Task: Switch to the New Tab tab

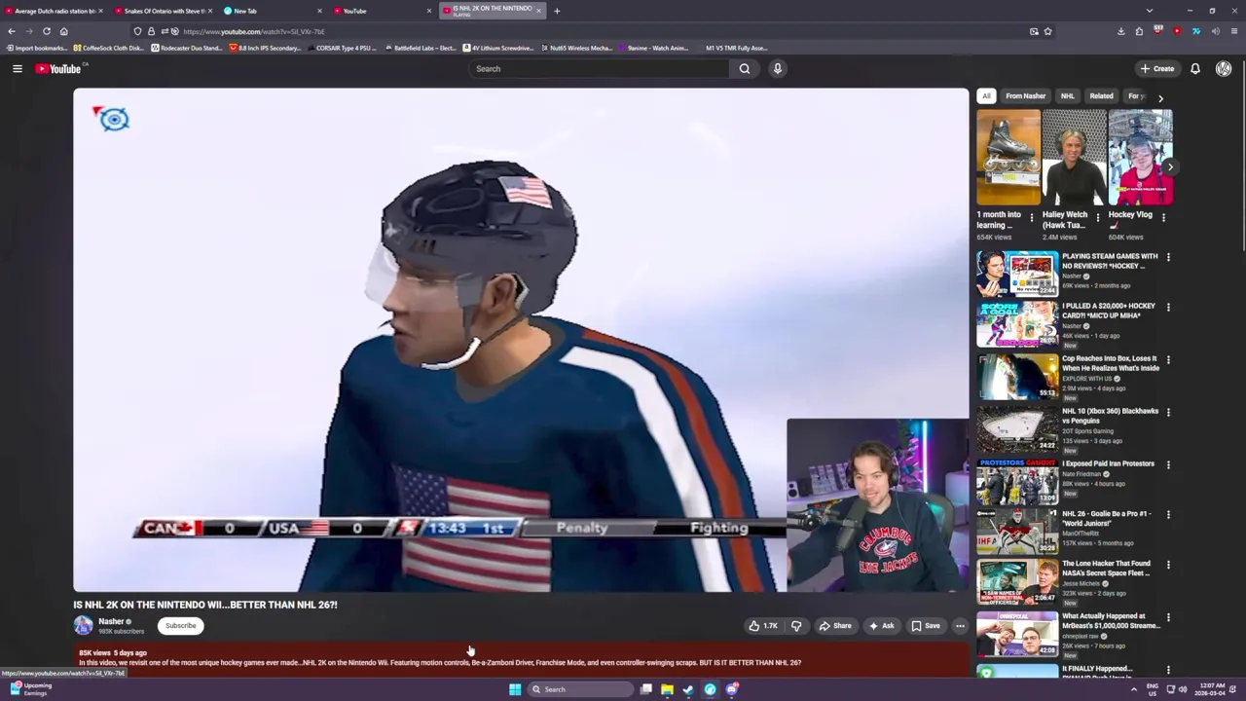Action: click(272, 11)
